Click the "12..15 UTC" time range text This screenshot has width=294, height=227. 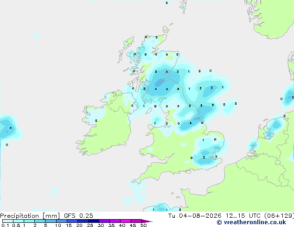[x=243, y=216]
